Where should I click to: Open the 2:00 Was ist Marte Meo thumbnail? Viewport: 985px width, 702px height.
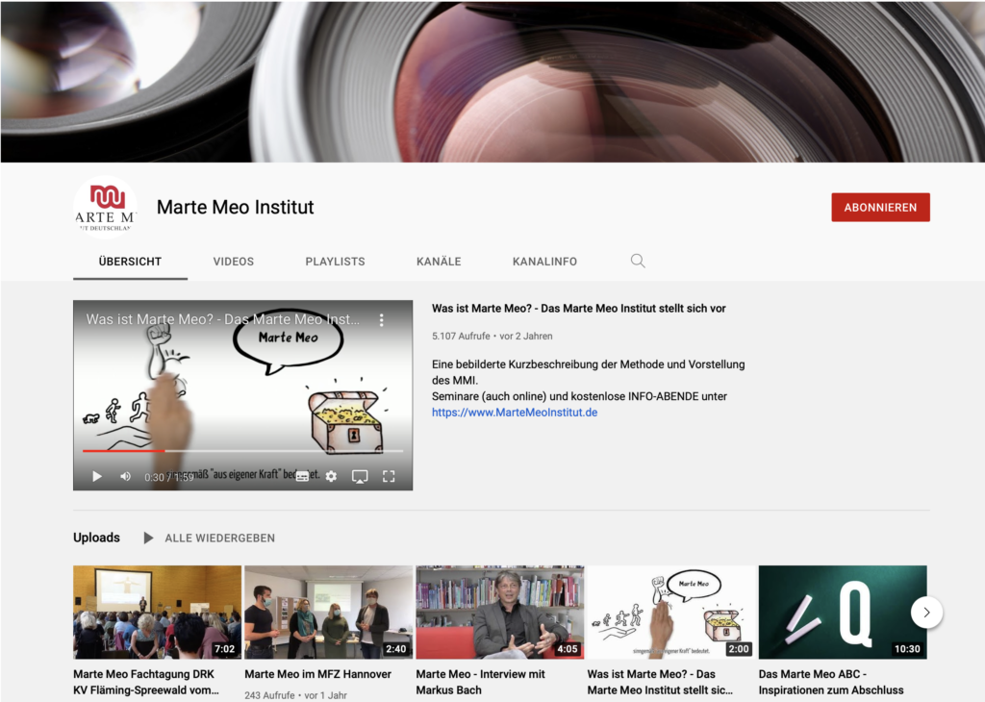pyautogui.click(x=670, y=613)
